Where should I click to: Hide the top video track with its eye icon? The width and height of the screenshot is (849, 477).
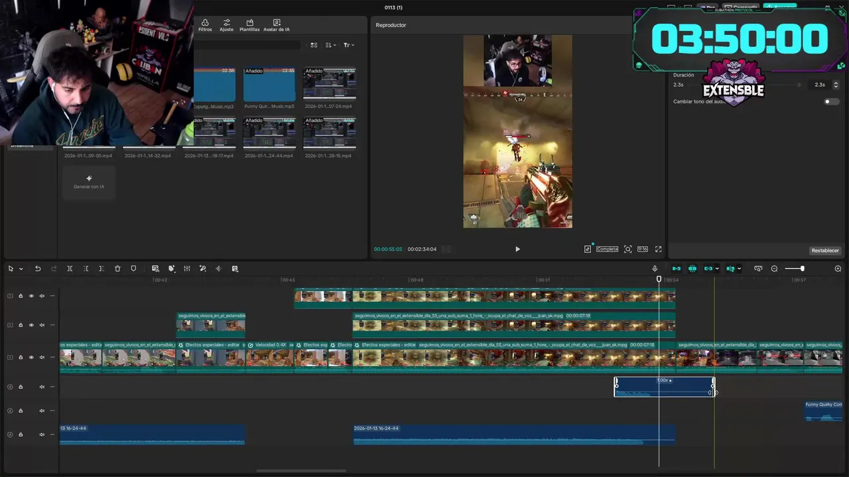31,296
